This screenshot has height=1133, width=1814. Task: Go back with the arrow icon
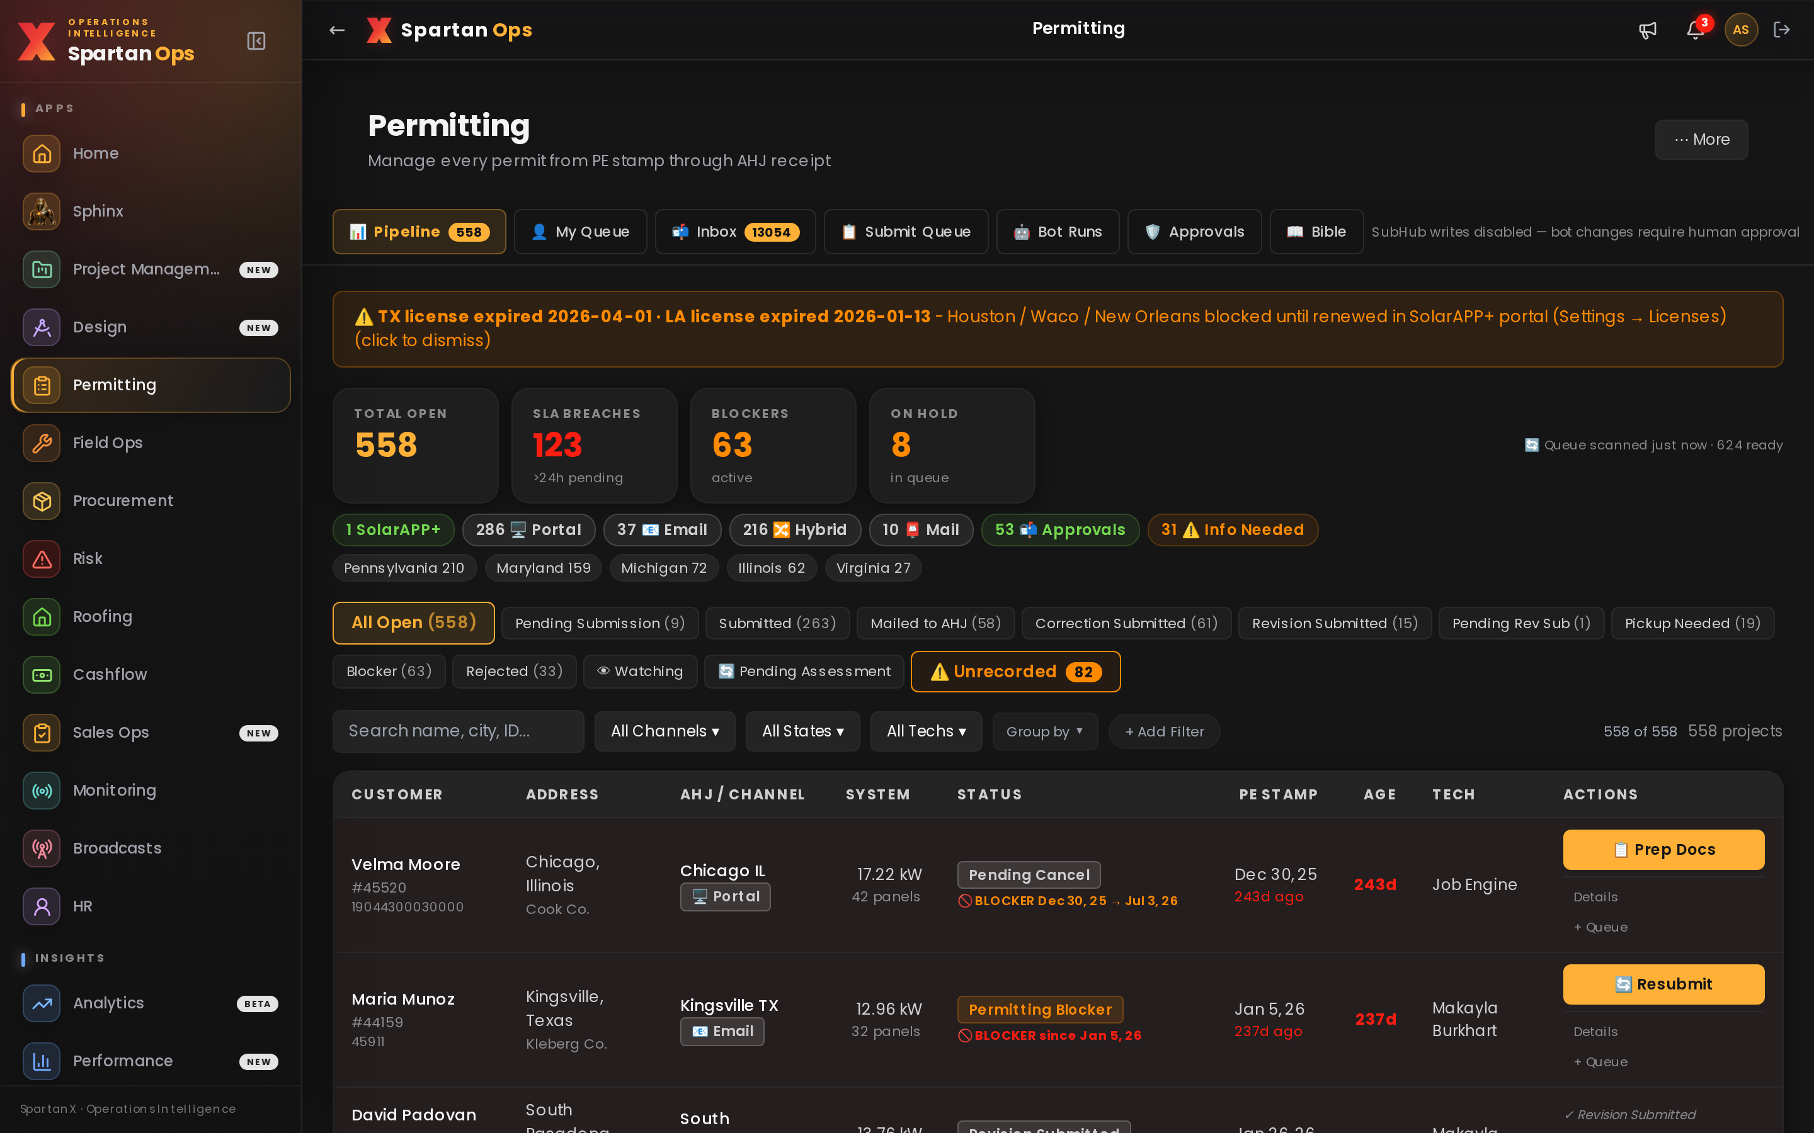338,30
